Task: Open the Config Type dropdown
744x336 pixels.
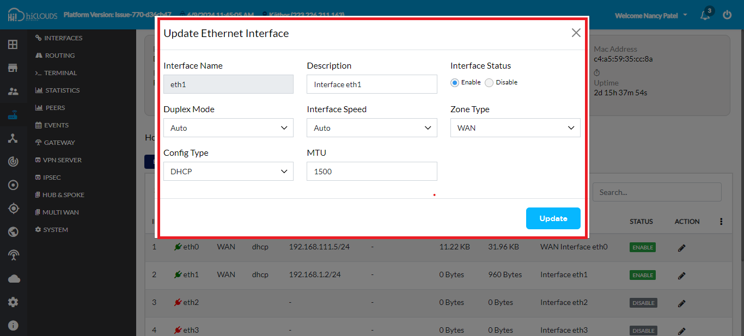Action: click(228, 171)
